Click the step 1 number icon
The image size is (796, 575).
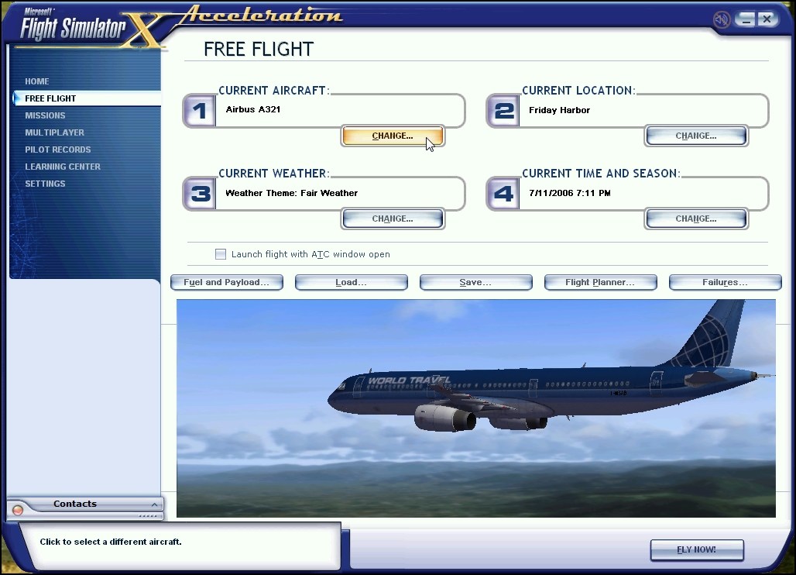point(200,112)
